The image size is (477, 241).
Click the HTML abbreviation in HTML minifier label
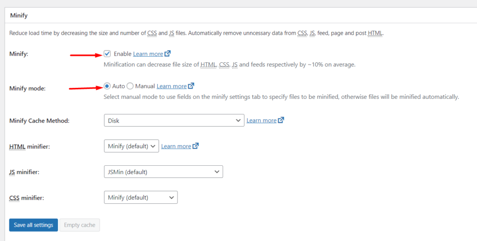17,147
